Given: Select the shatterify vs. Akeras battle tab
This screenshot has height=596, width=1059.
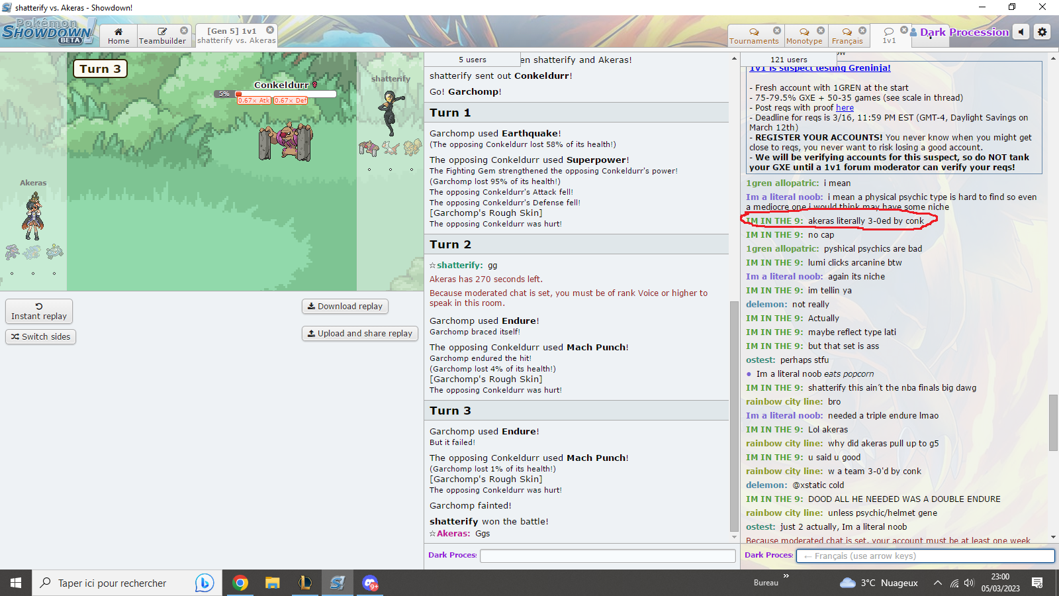Looking at the screenshot, I should click(x=236, y=36).
